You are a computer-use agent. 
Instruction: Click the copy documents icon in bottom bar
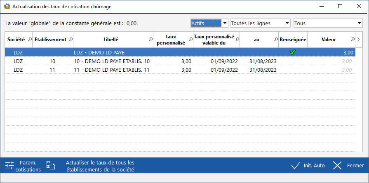(50, 166)
